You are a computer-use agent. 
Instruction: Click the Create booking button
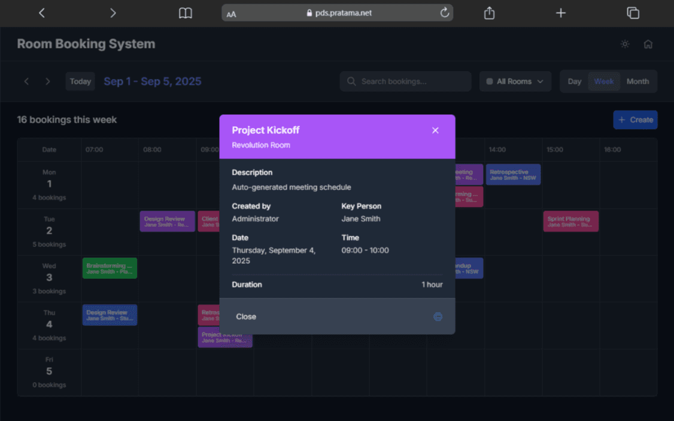point(635,120)
